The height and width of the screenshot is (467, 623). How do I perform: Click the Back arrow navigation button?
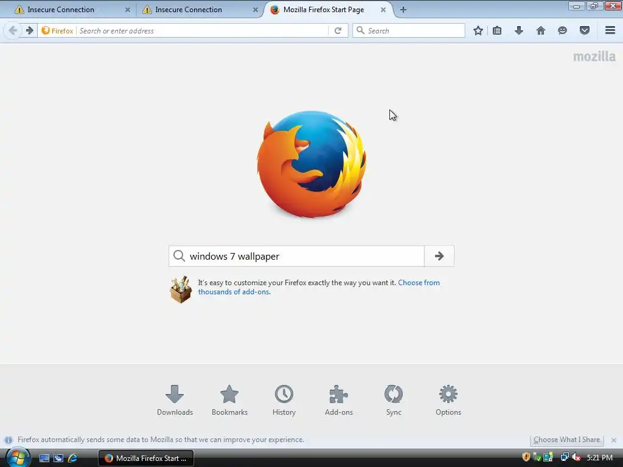13,30
